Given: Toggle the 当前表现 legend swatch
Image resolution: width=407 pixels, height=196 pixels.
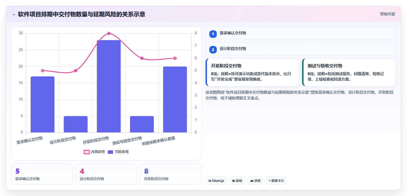Looking at the screenshot, I should click(x=110, y=152).
